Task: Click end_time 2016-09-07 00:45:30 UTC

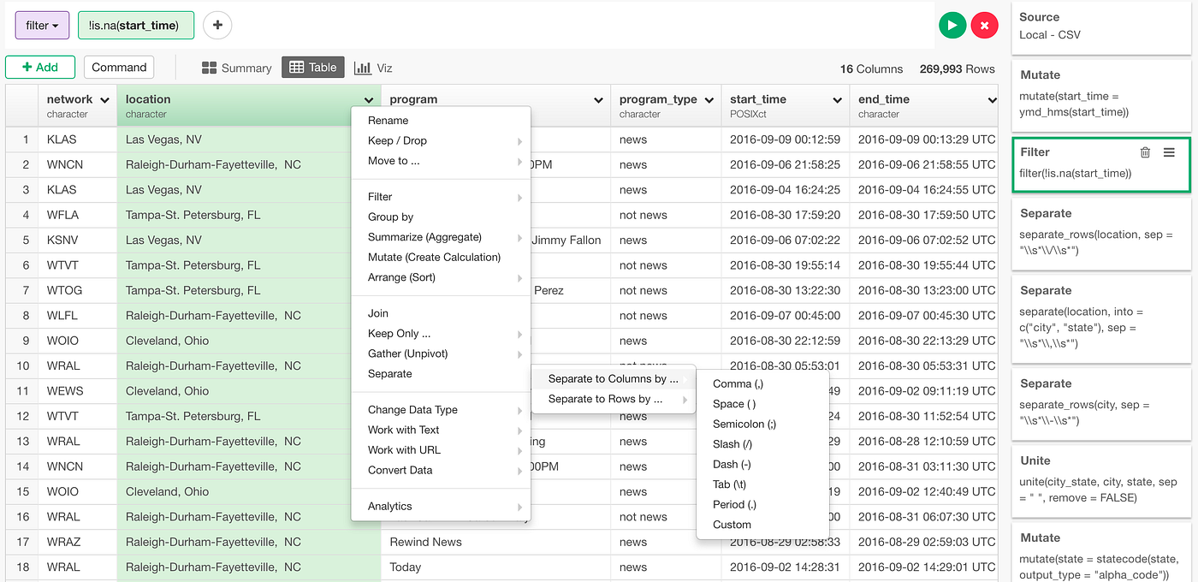Action: [926, 316]
